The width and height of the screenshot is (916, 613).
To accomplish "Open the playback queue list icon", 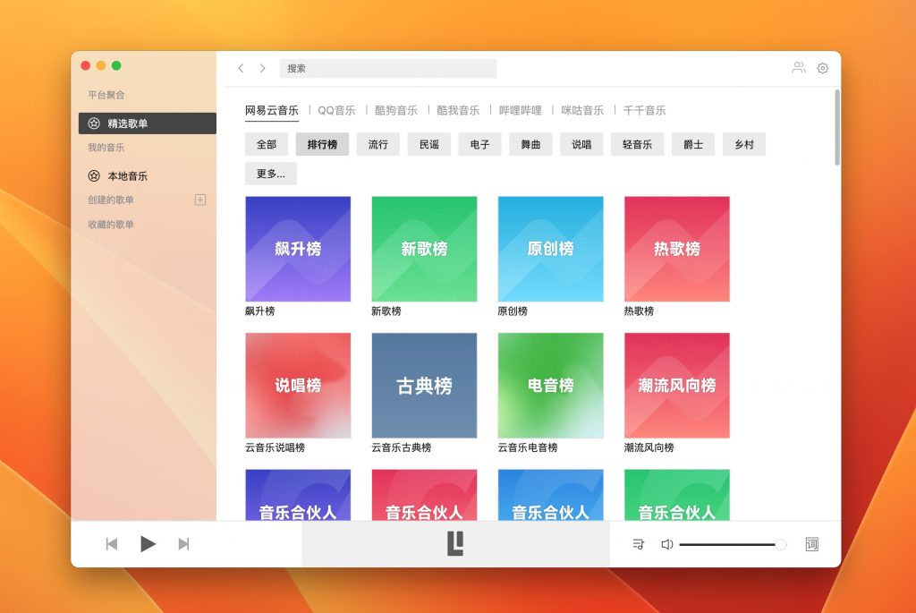I will tap(638, 544).
